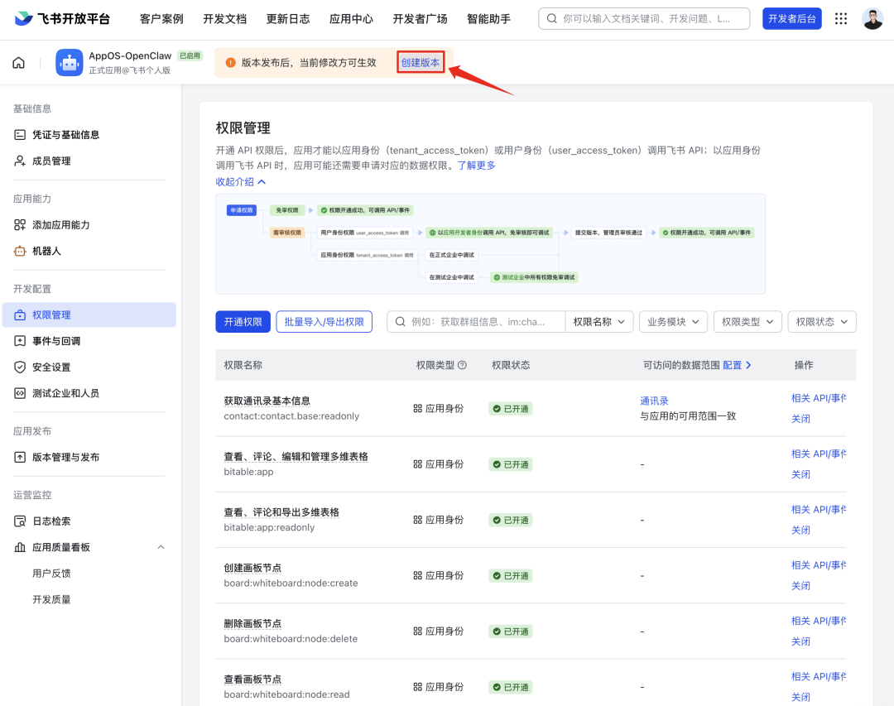Expand the 权限类型 dropdown
This screenshot has width=894, height=706.
point(747,321)
